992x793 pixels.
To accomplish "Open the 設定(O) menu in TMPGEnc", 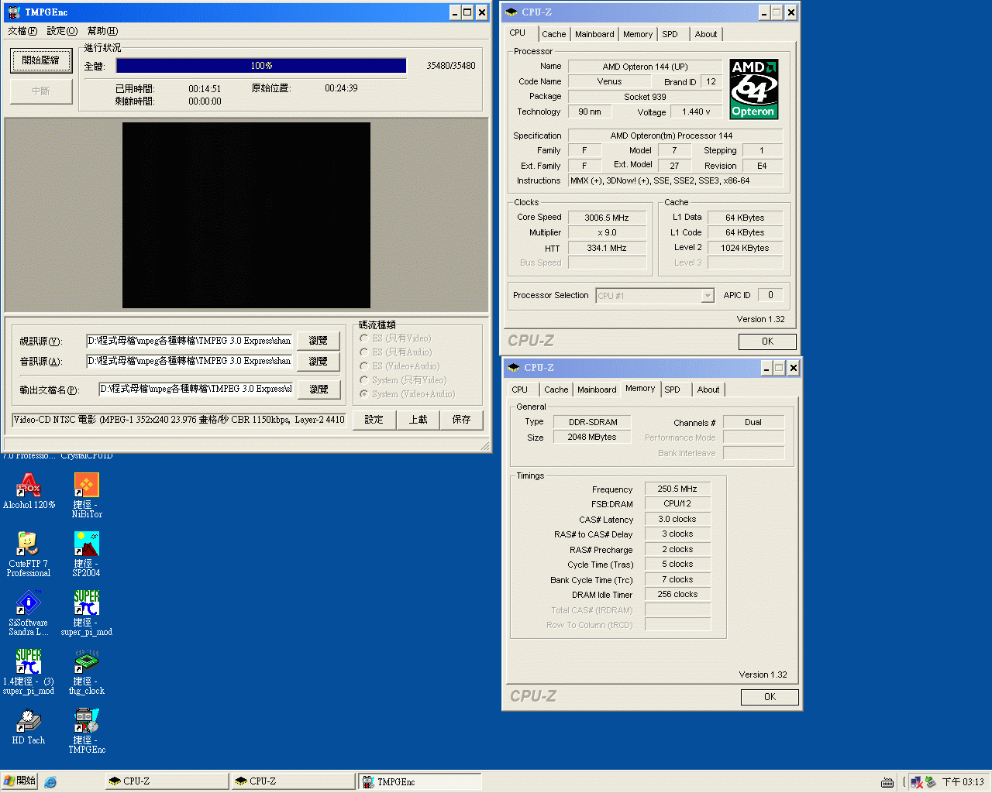I will click(62, 31).
